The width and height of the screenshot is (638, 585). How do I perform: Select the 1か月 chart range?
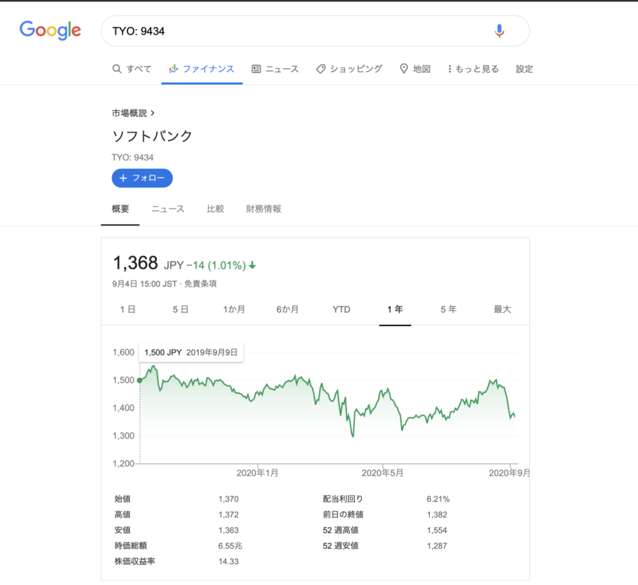coord(234,309)
